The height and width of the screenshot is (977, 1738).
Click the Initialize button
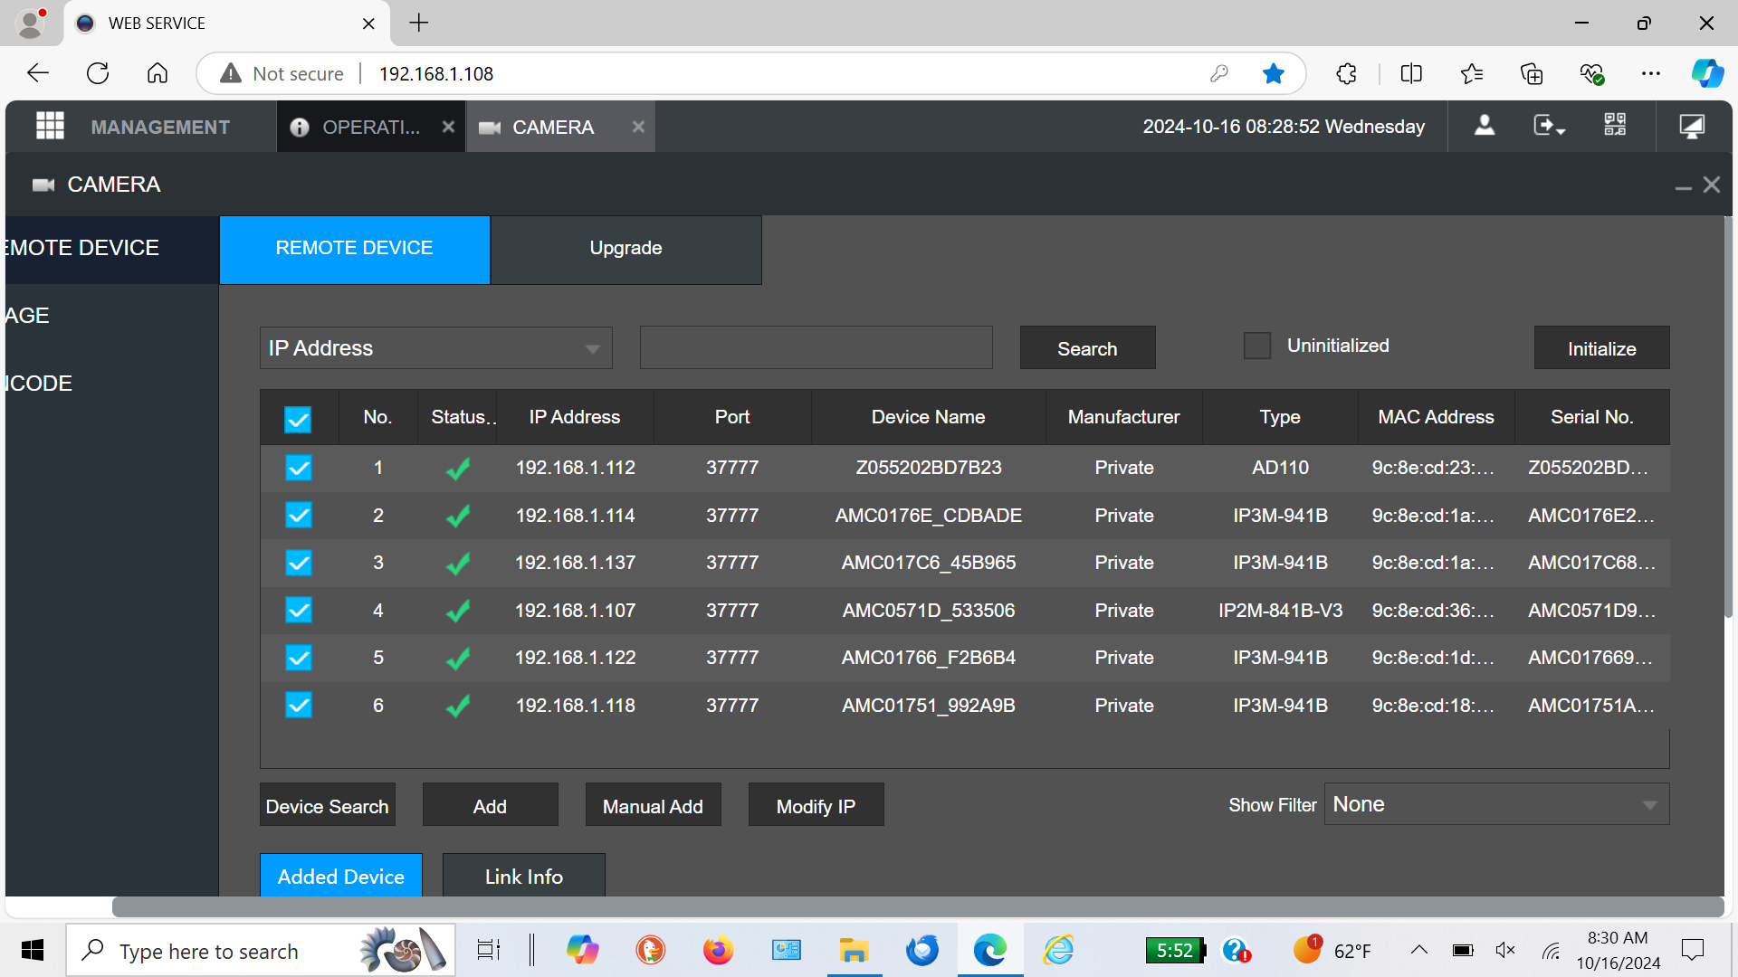pos(1601,348)
